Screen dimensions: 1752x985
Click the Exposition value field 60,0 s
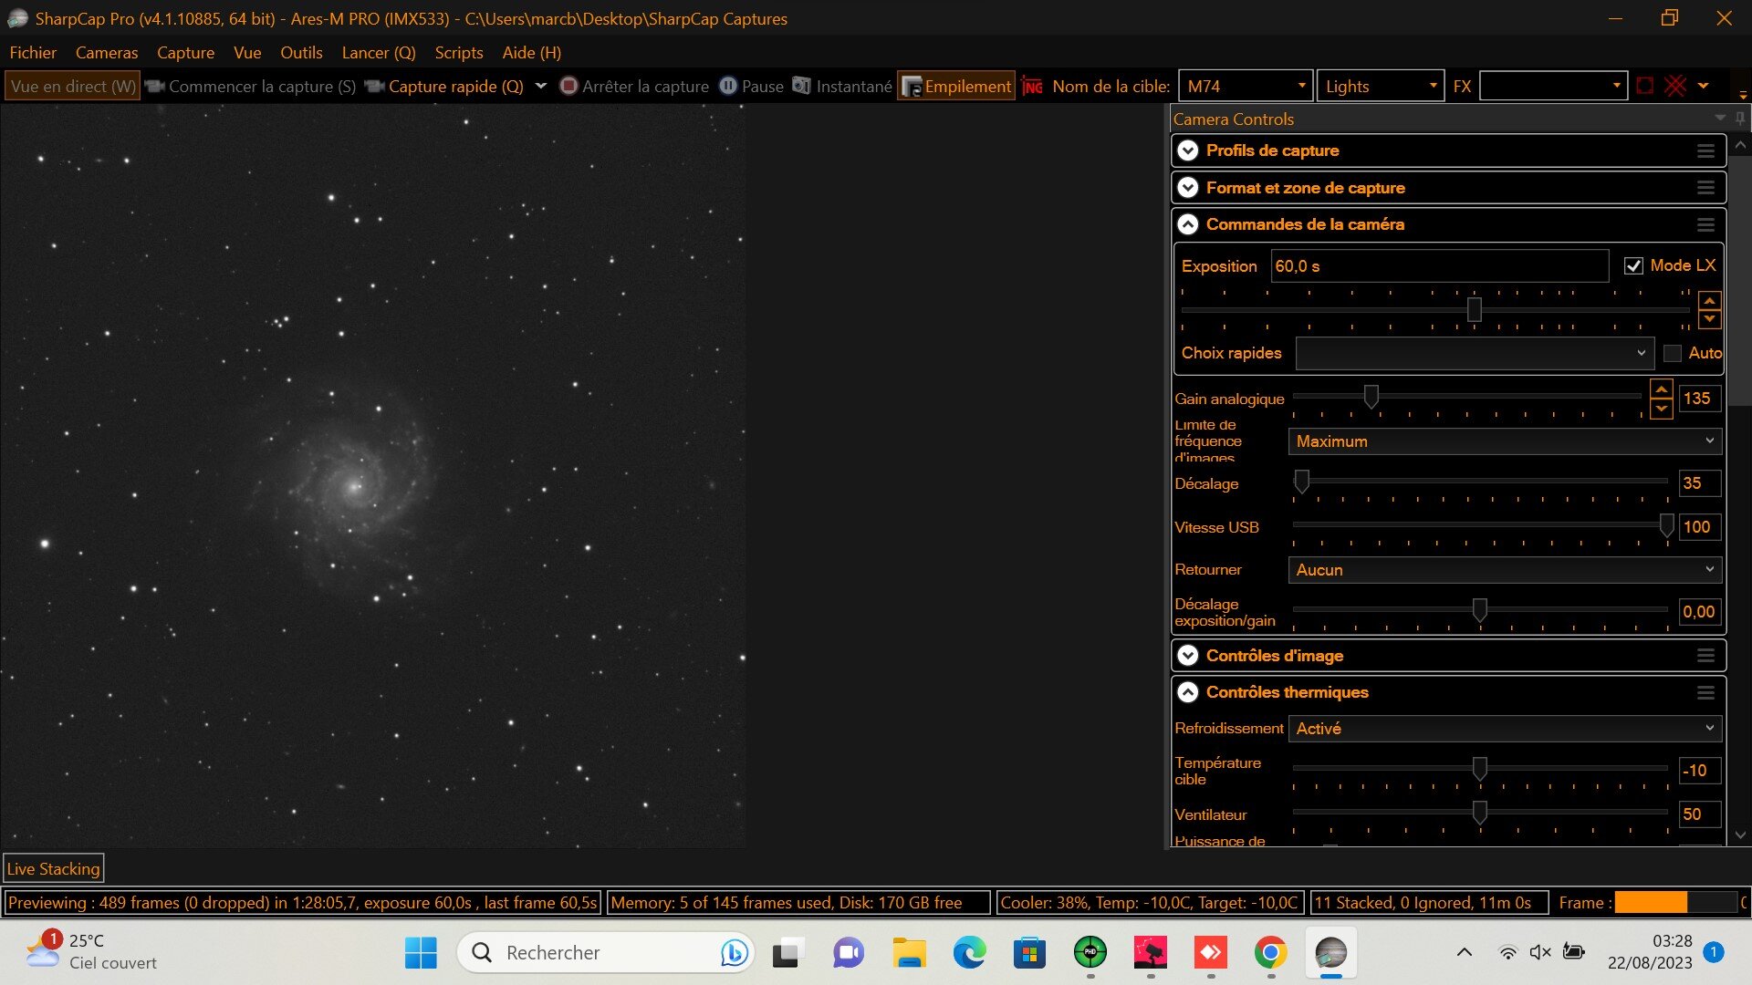1439,266
